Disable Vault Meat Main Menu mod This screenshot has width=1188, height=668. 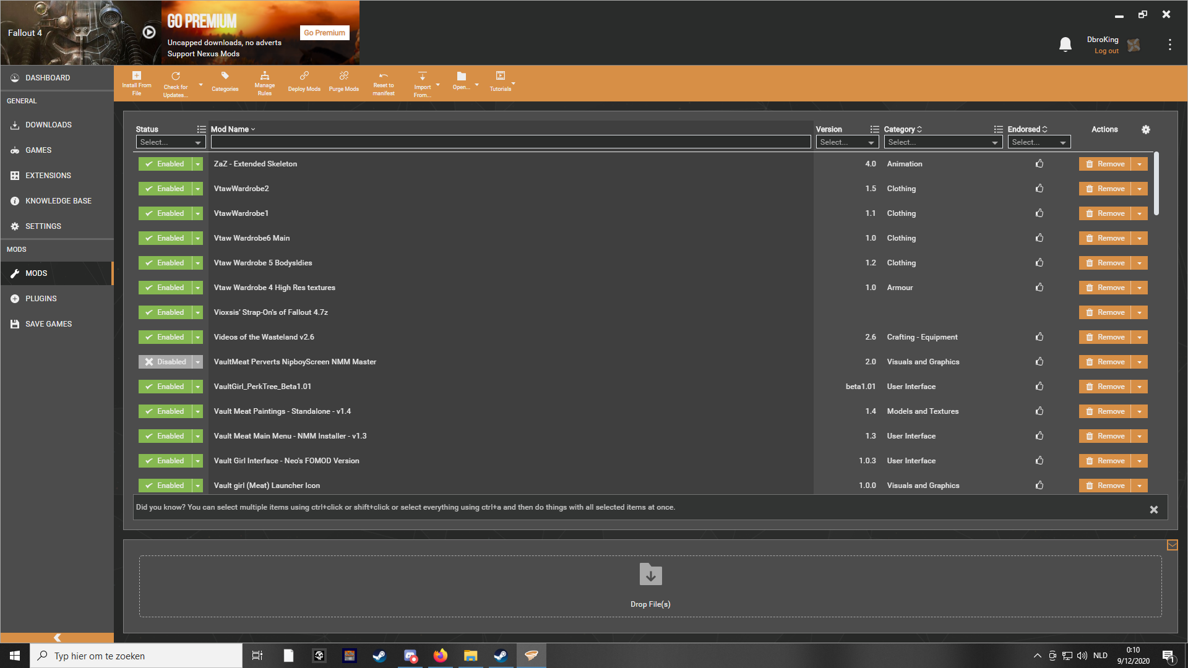[x=165, y=436]
